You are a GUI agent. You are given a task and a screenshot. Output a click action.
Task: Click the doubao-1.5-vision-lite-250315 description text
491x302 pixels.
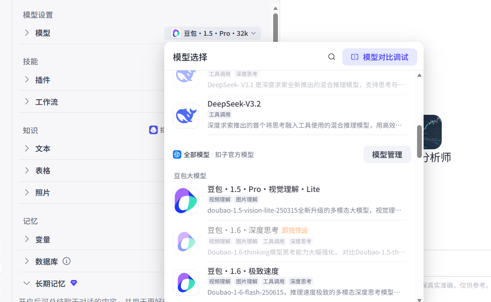(304, 211)
